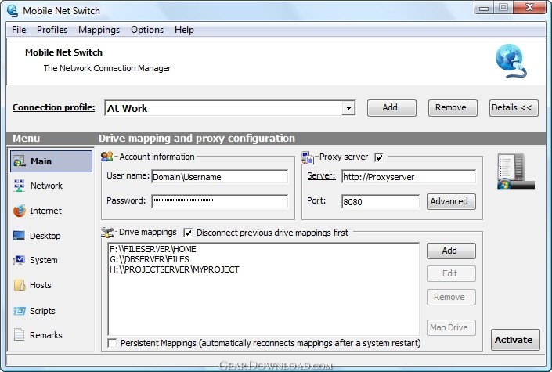Click the Hosts folder icon
The image size is (552, 372).
[x=20, y=285]
